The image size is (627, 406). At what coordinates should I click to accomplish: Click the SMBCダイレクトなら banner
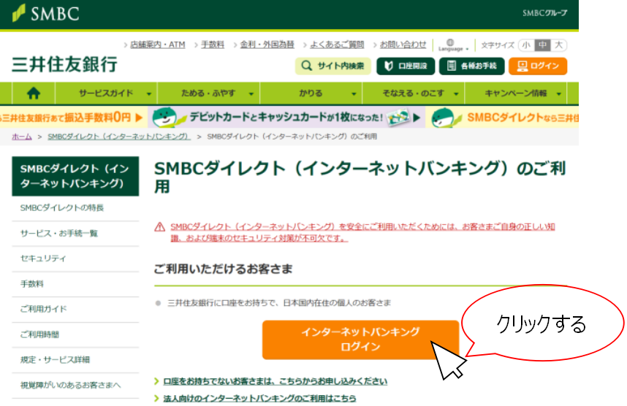pyautogui.click(x=502, y=117)
